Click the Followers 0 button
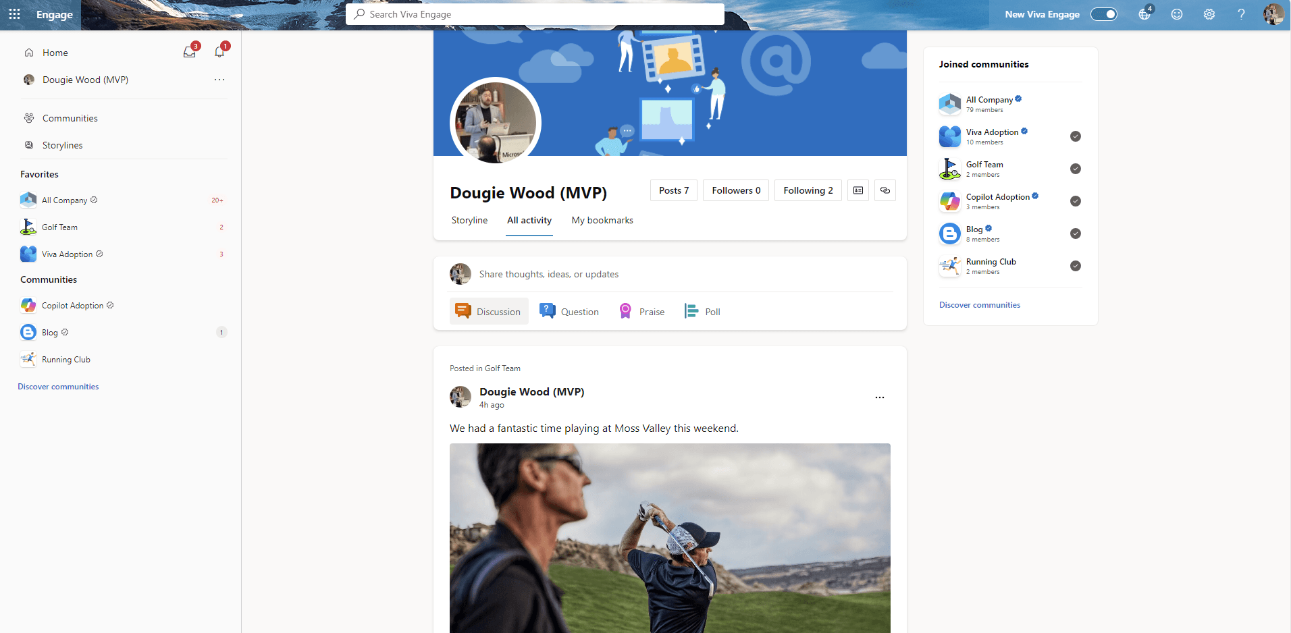Viewport: 1291px width, 633px height. [736, 190]
